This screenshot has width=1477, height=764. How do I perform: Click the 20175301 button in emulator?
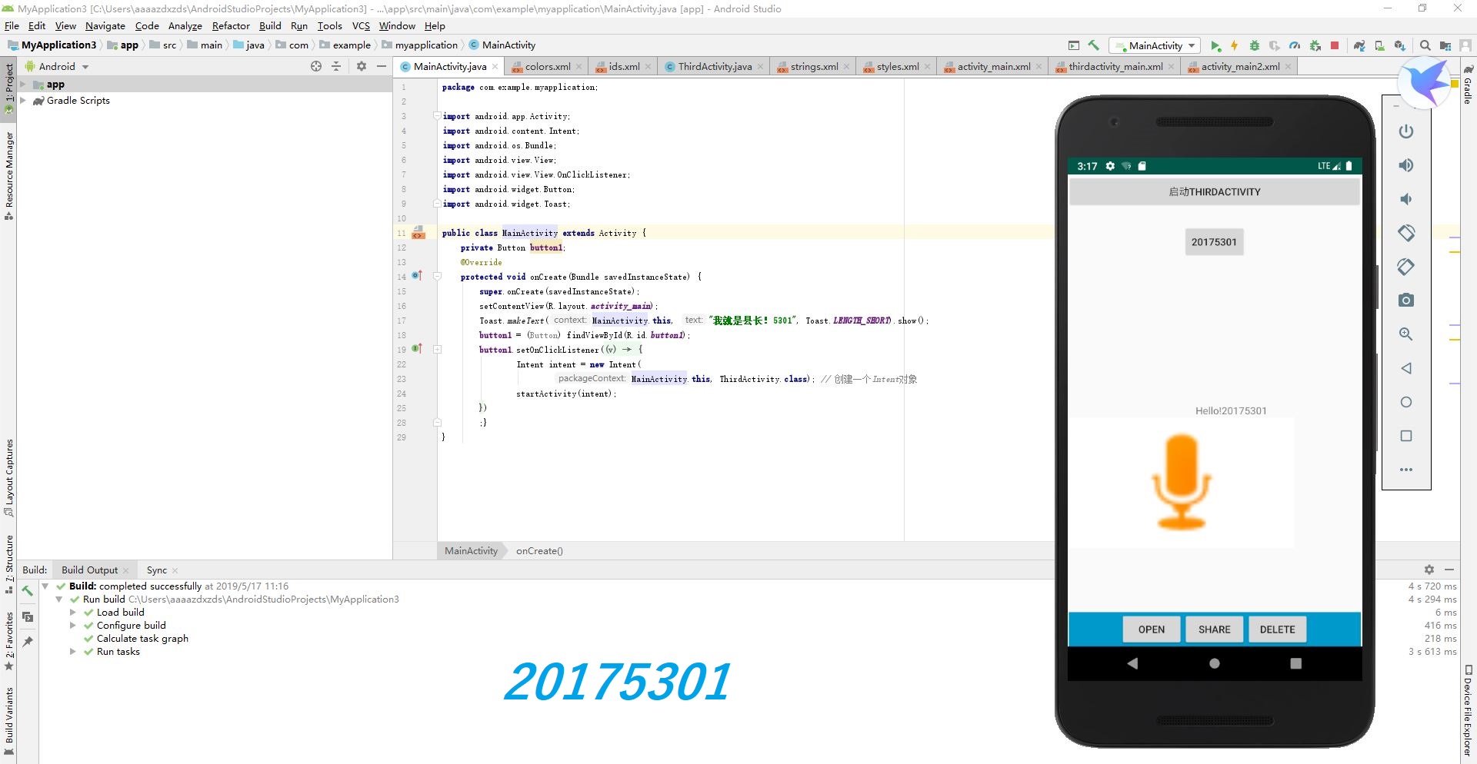pos(1214,242)
